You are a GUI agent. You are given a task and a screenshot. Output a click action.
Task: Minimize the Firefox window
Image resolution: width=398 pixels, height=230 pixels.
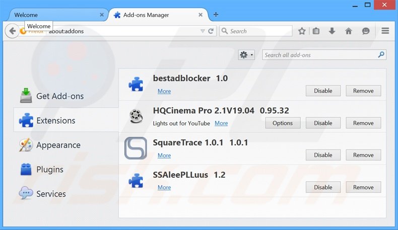(x=355, y=5)
